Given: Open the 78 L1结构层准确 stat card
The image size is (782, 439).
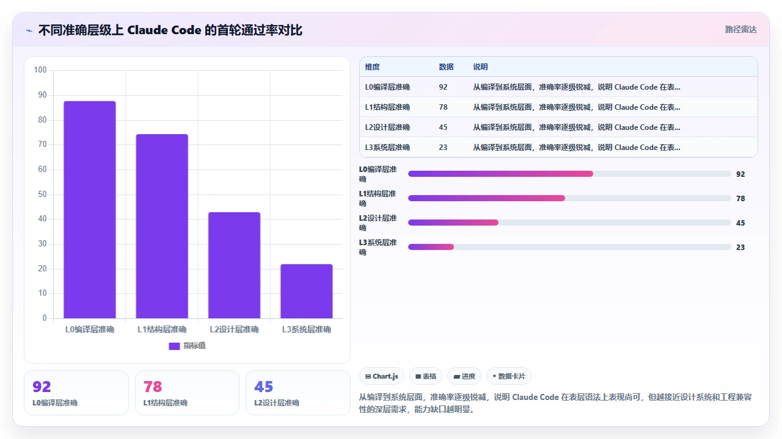Looking at the screenshot, I should 187,393.
